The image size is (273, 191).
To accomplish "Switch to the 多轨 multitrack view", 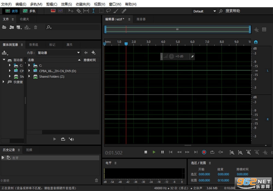I will (29, 11).
